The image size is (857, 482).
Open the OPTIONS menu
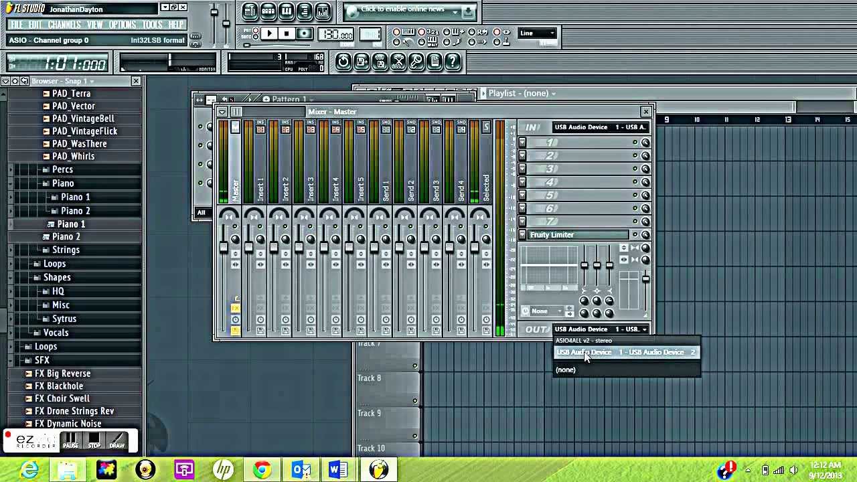coord(123,25)
